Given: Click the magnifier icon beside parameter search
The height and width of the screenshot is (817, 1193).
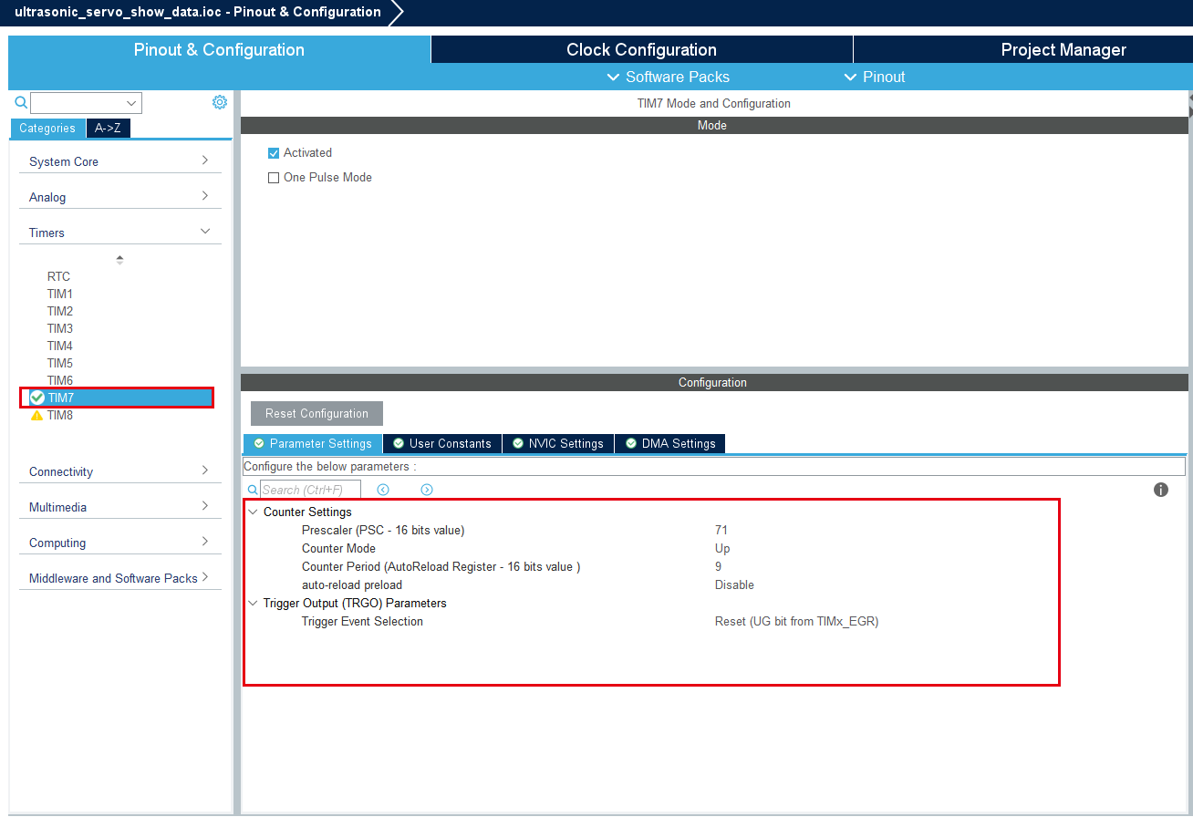Looking at the screenshot, I should [253, 490].
